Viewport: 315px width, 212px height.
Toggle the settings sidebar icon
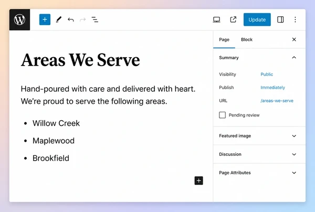click(280, 19)
